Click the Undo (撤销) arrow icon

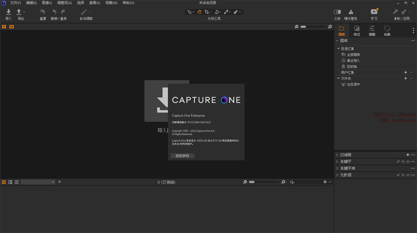54,12
